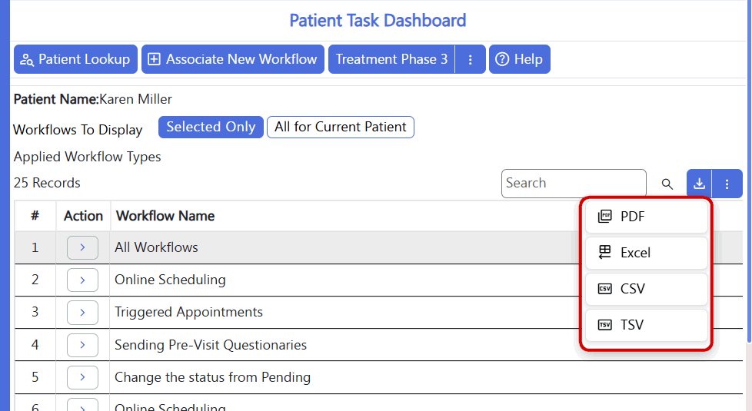
Task: Expand the Online Scheduling row 2
Action: 82,280
